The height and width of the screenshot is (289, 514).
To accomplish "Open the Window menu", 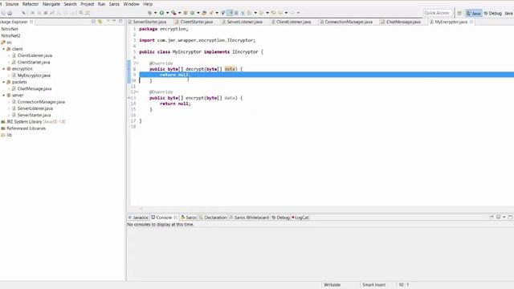I will [x=131, y=4].
